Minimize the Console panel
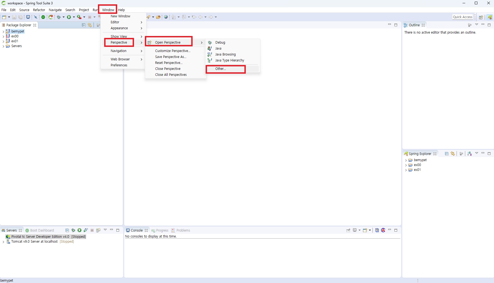Image resolution: width=494 pixels, height=283 pixels. 390,230
